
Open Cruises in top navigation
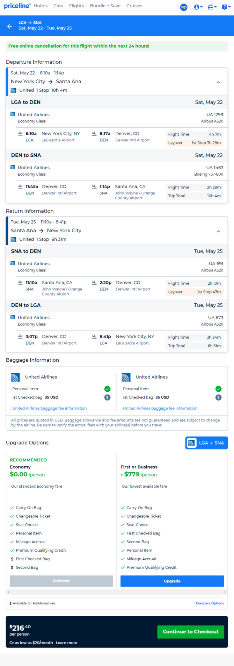point(134,6)
